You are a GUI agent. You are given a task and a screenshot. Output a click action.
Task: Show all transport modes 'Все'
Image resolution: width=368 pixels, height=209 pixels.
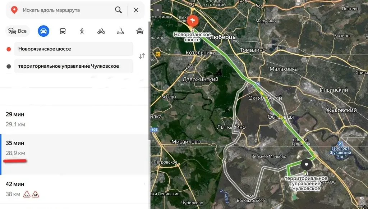(18, 31)
